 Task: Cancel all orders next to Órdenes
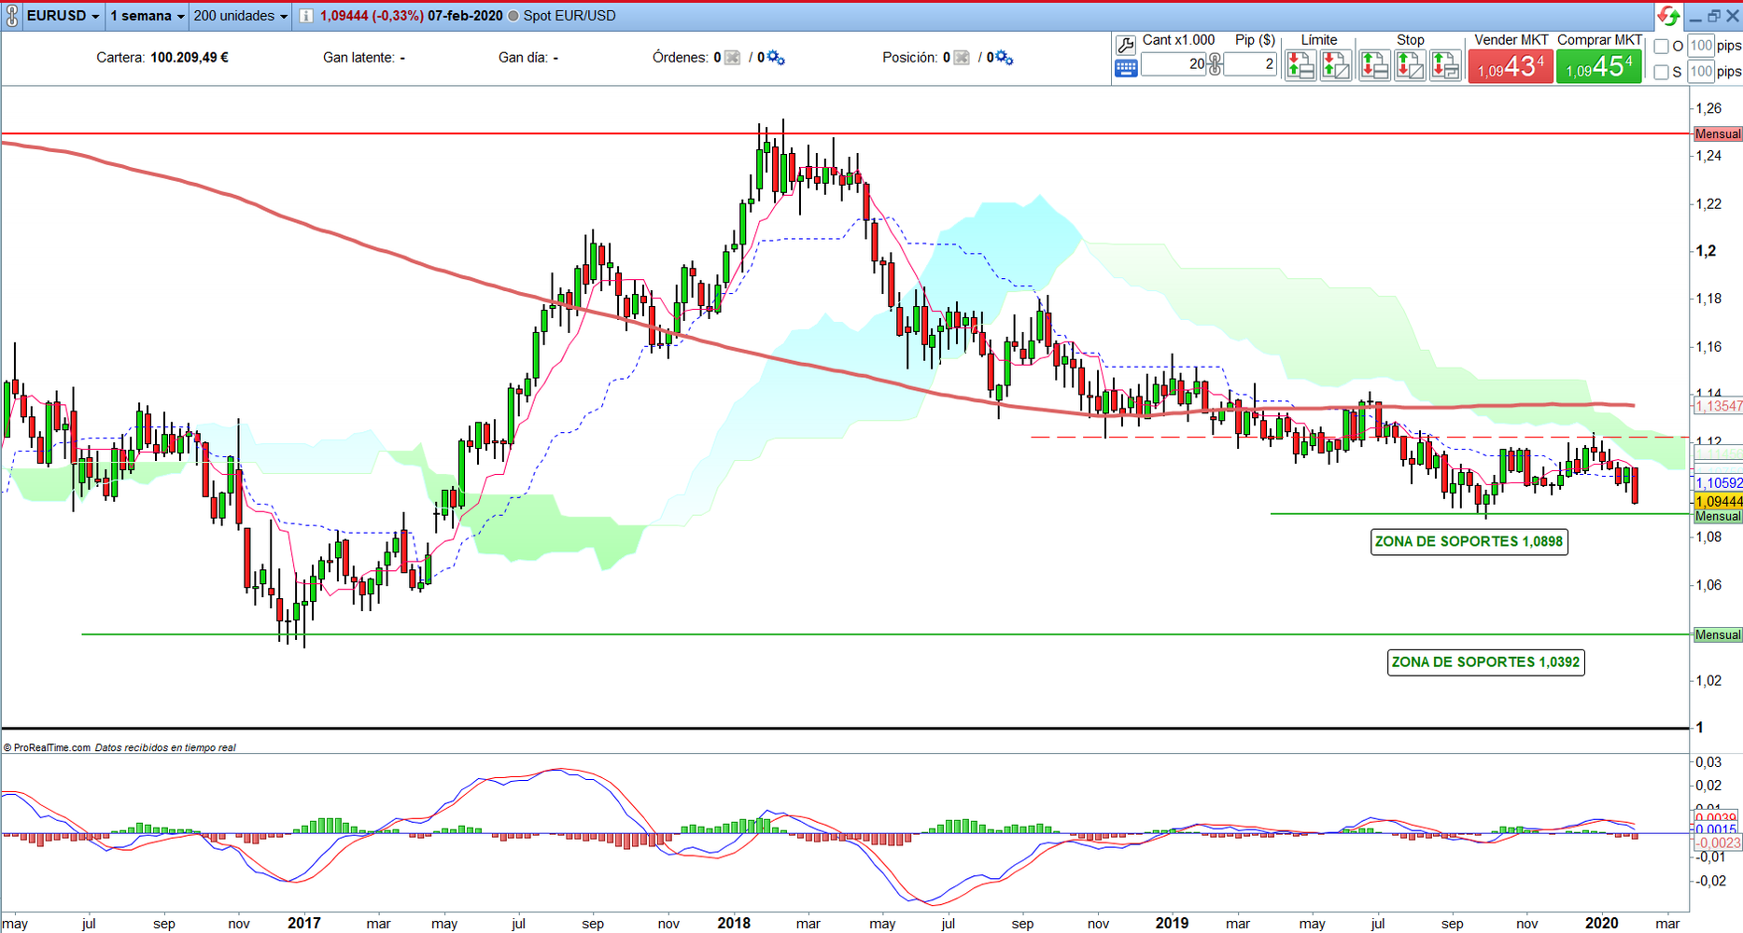(x=733, y=58)
